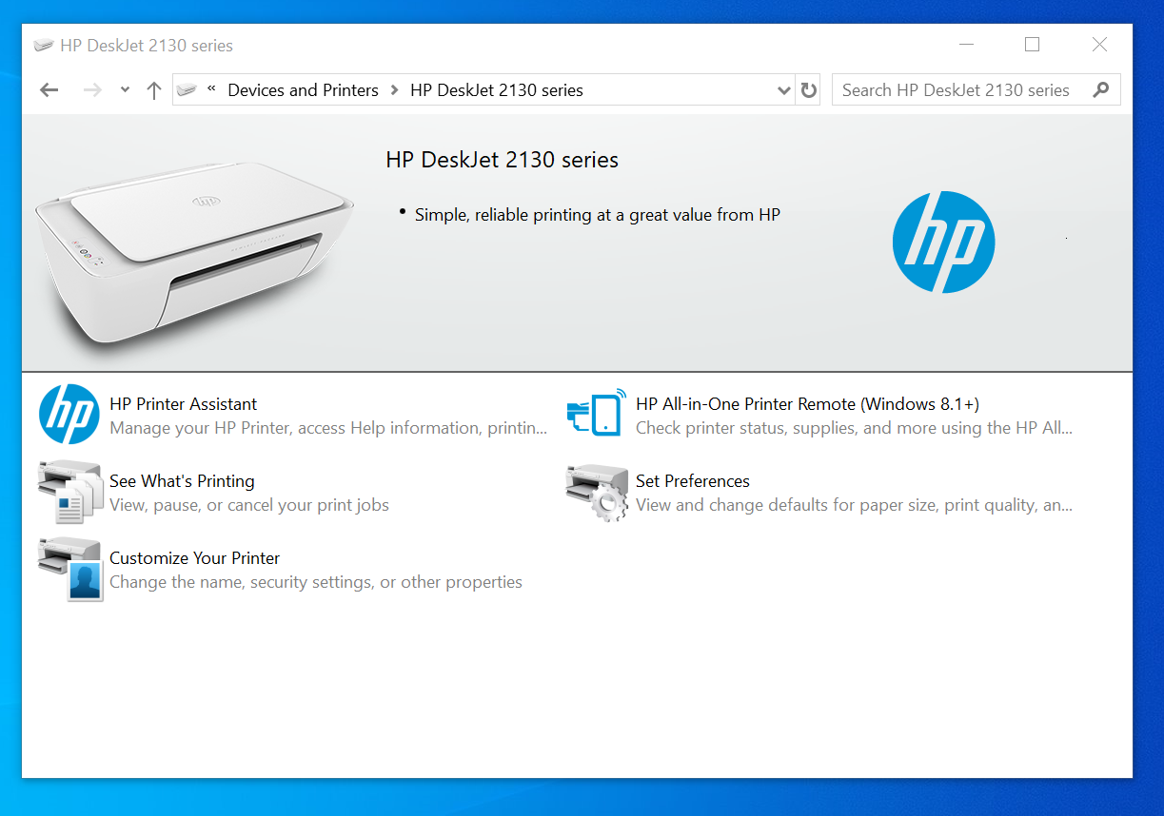Expand the Devices and Printers breadcrumb arrow
The image size is (1164, 816).
click(395, 90)
